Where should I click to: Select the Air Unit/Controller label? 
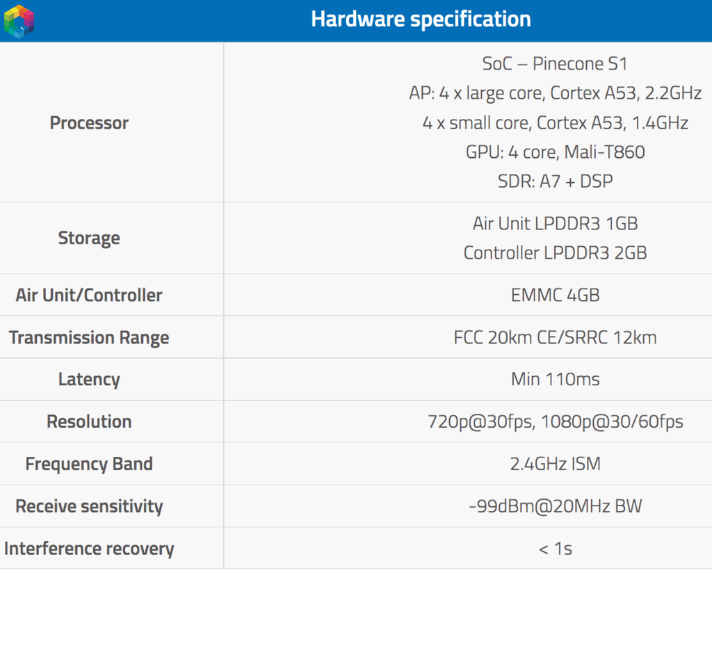coord(89,295)
